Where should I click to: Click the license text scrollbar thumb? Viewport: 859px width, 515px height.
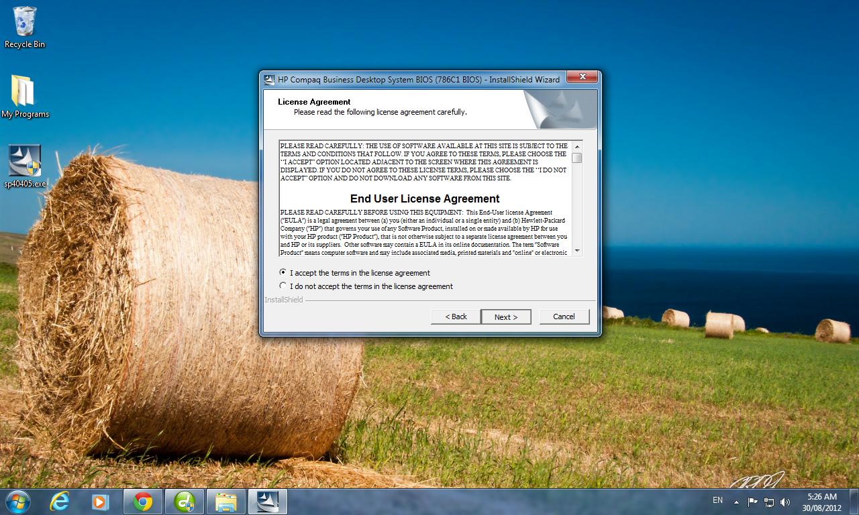coord(577,158)
